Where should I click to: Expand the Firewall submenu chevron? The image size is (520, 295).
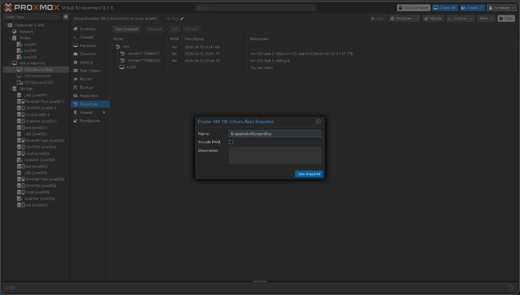tap(105, 112)
